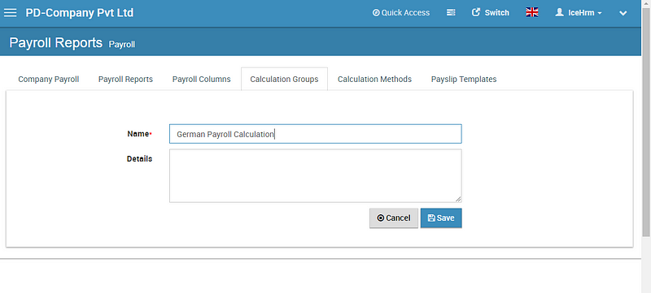The image size is (651, 293).
Task: Open the IceHrm user dropdown
Action: point(579,13)
